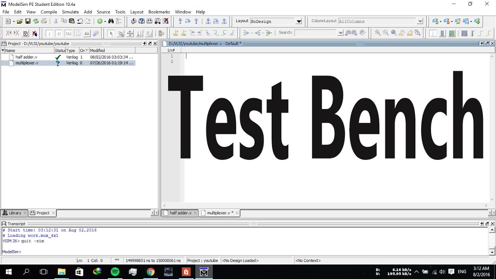Open the Tools menu
This screenshot has width=496, height=279.
pyautogui.click(x=120, y=12)
